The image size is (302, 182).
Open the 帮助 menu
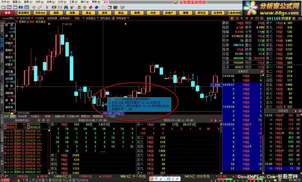point(96,2)
